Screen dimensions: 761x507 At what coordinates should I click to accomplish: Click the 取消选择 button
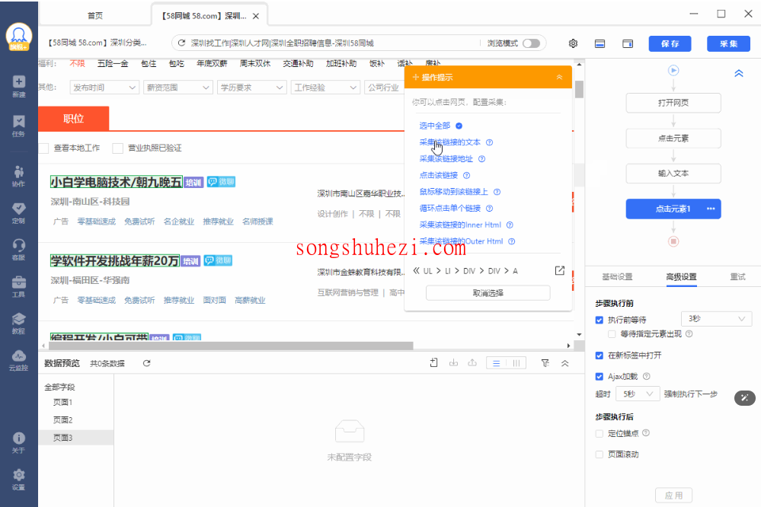click(x=488, y=293)
